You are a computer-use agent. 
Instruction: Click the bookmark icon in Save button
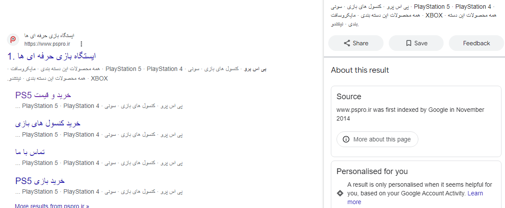409,43
